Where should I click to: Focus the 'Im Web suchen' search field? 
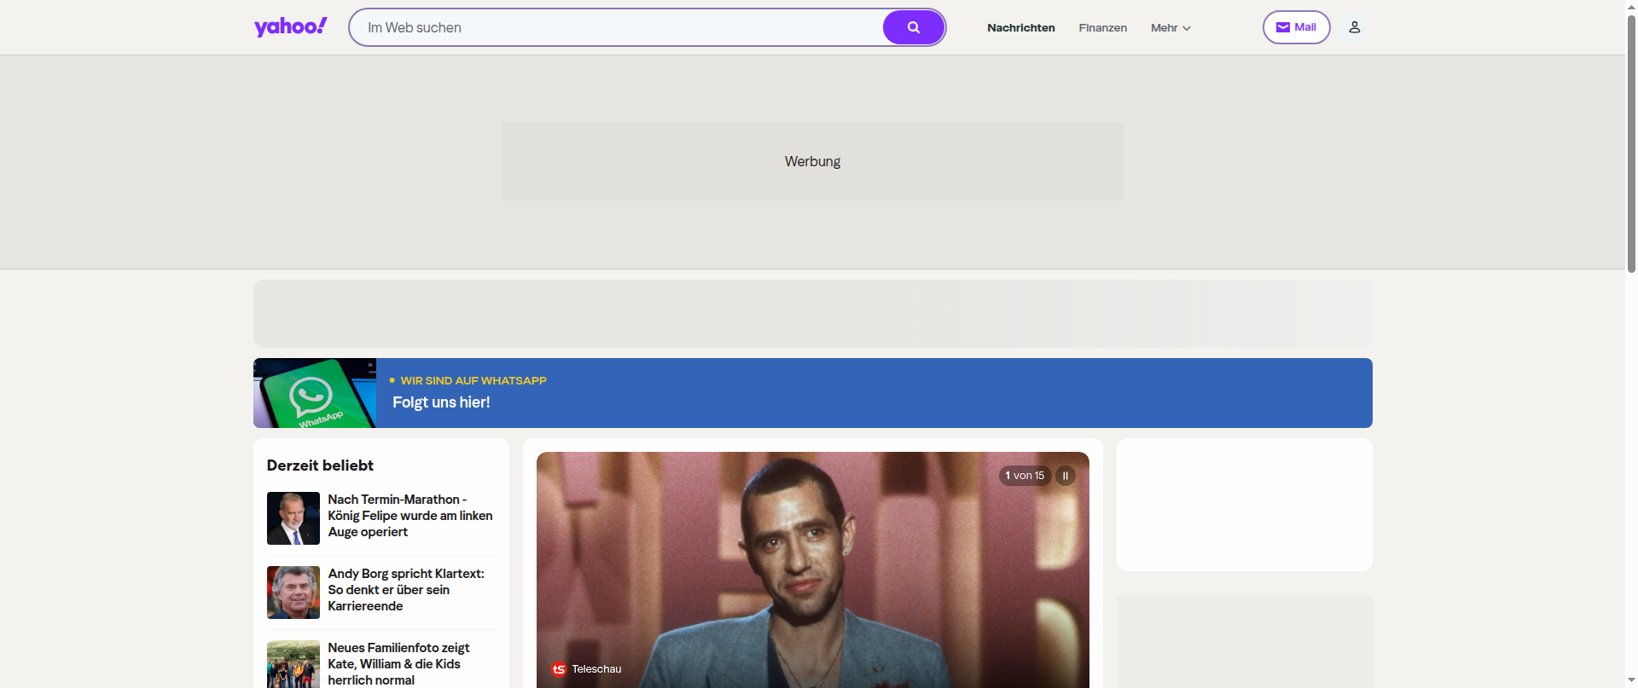pos(616,27)
